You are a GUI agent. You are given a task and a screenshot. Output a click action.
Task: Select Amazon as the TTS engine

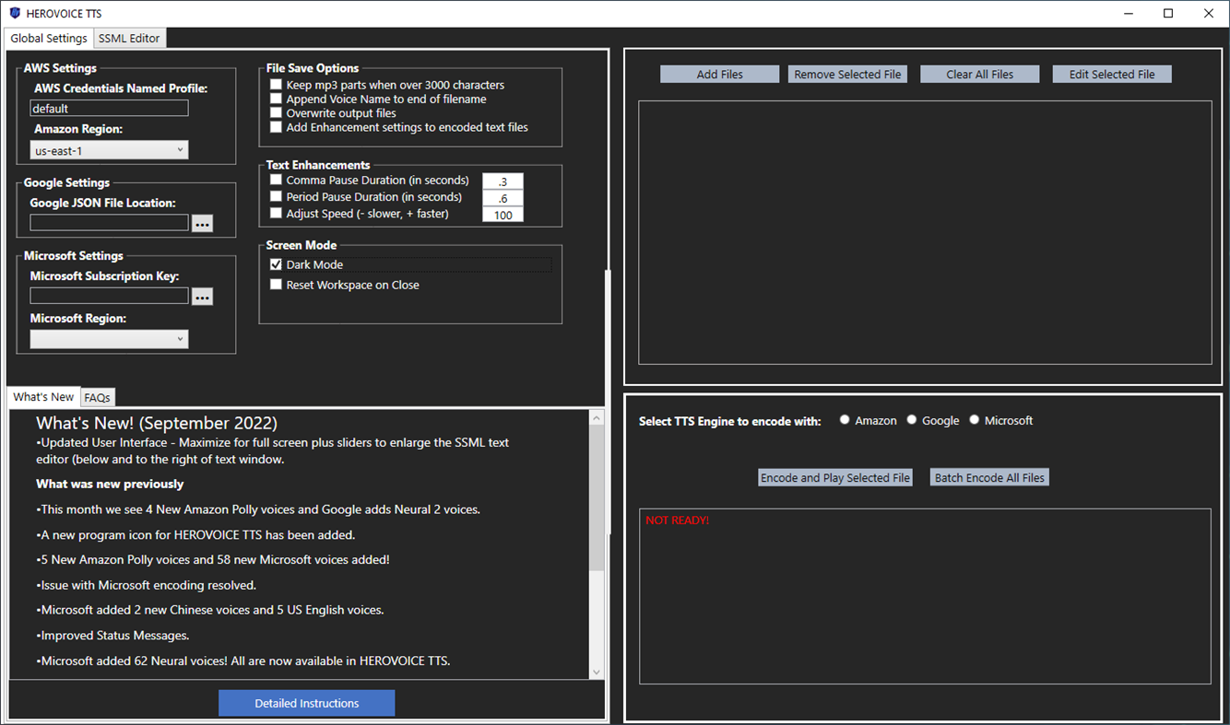pyautogui.click(x=845, y=419)
